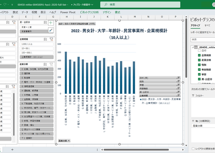Click the title bar 検索 search box
Viewport: 215px width, 153px height.
(x=140, y=5)
